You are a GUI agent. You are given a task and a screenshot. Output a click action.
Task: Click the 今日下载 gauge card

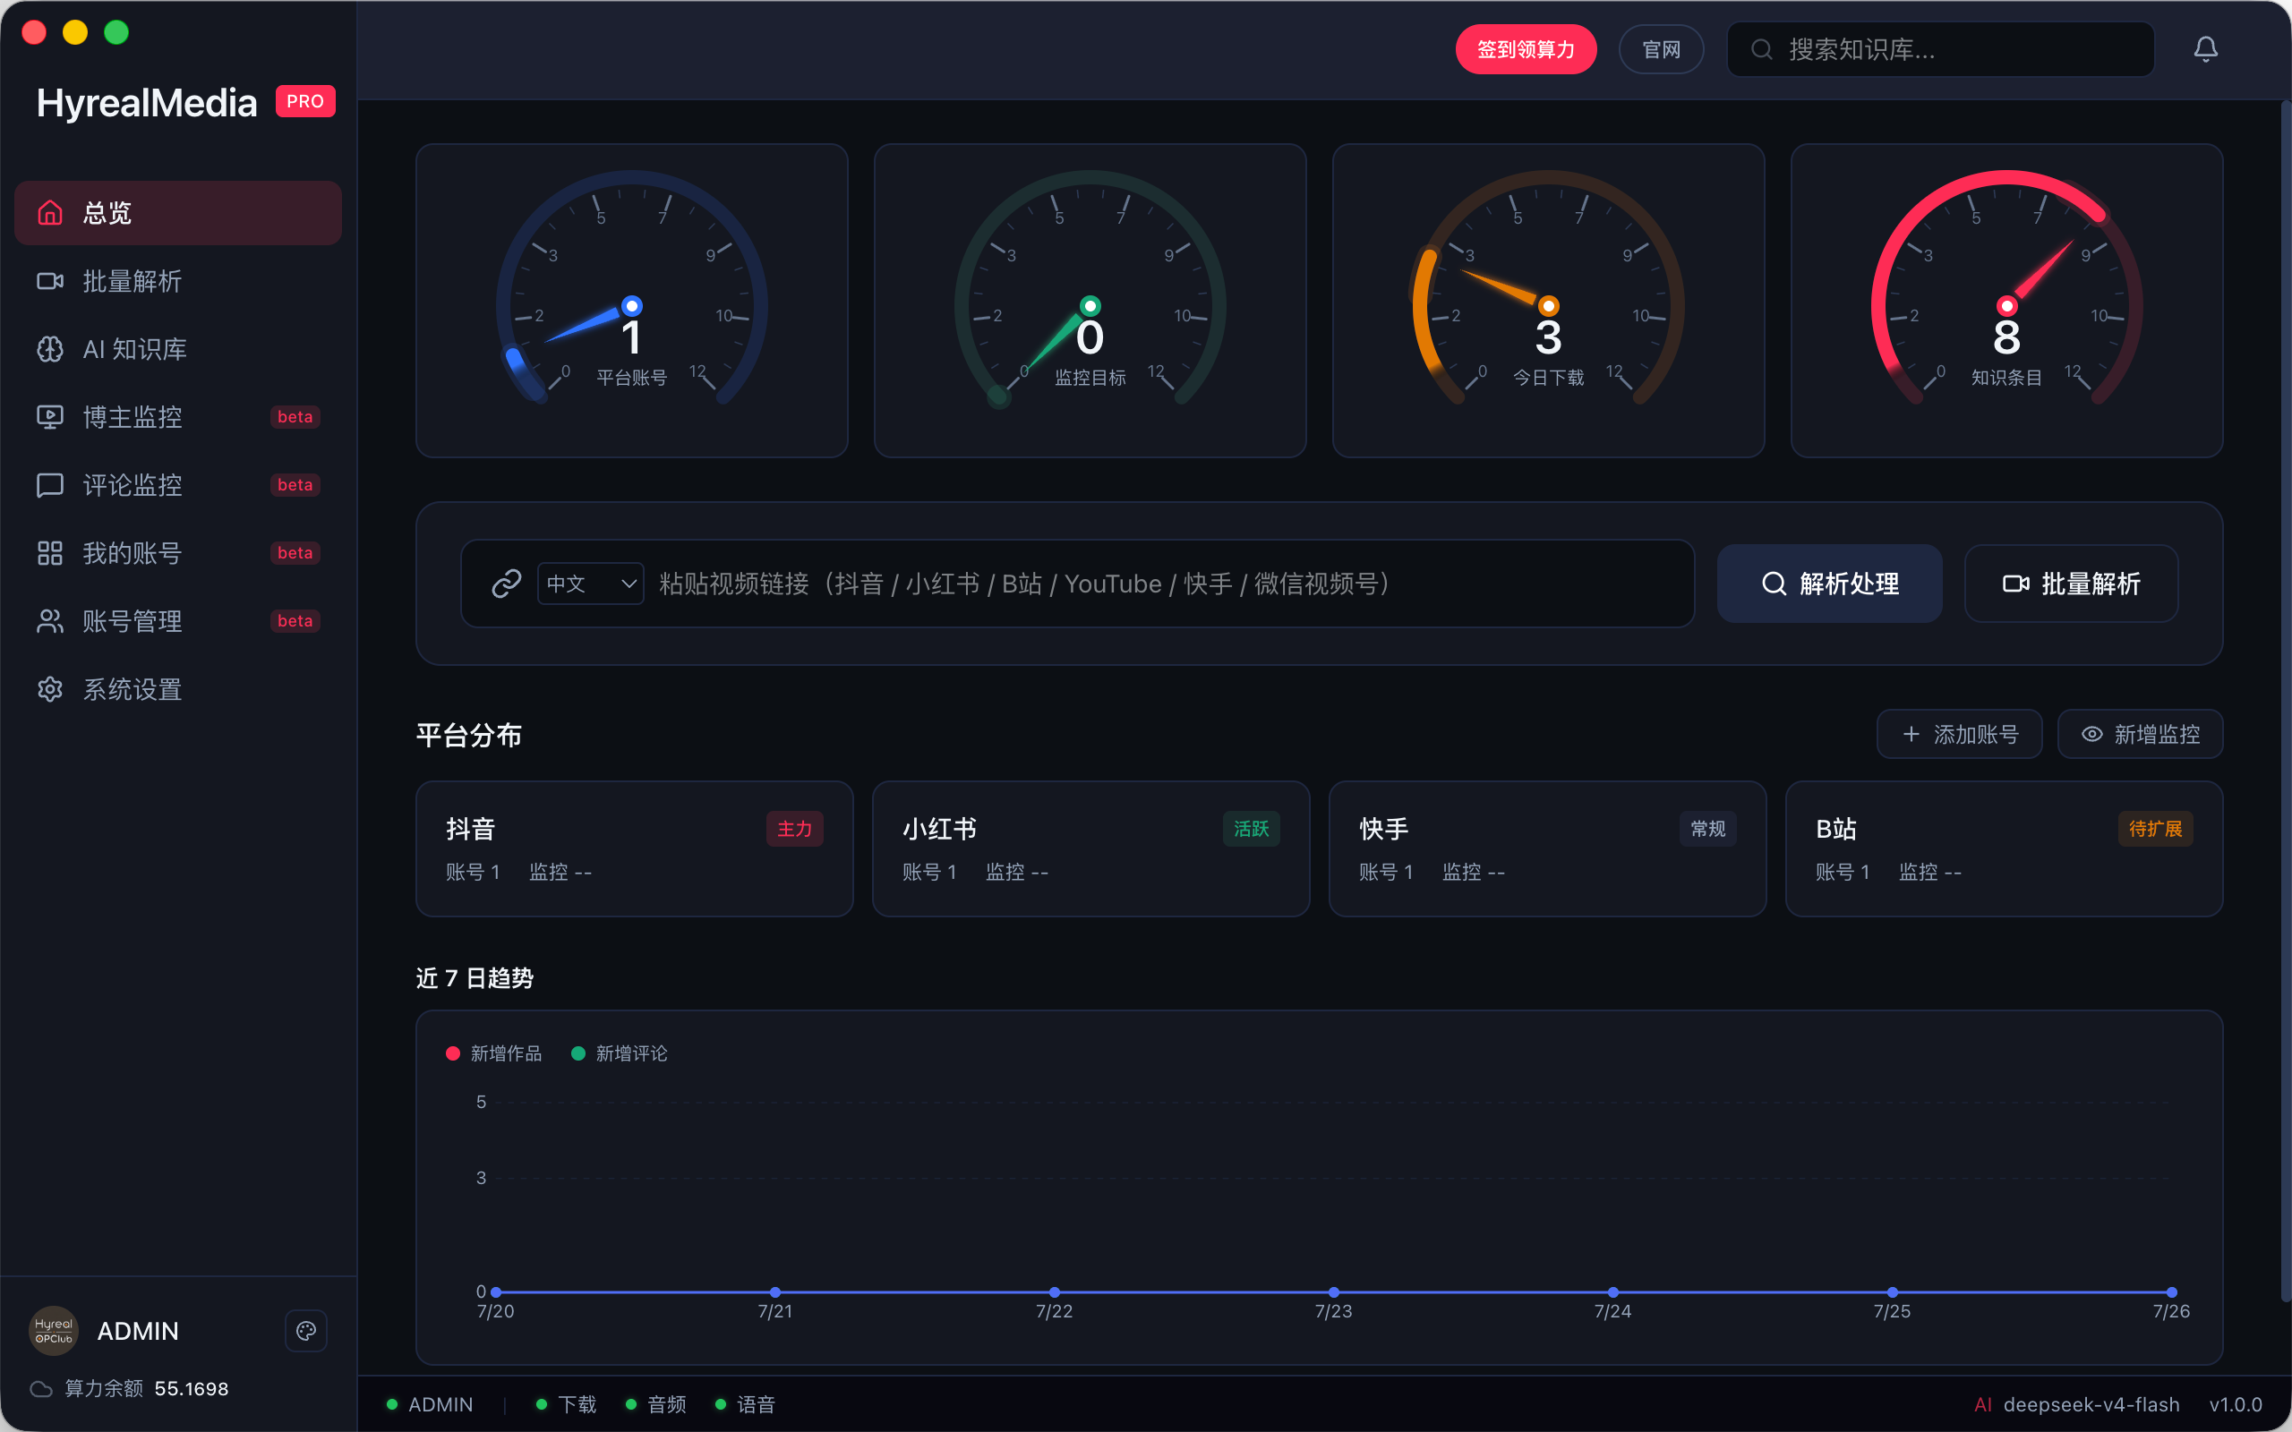pos(1549,300)
